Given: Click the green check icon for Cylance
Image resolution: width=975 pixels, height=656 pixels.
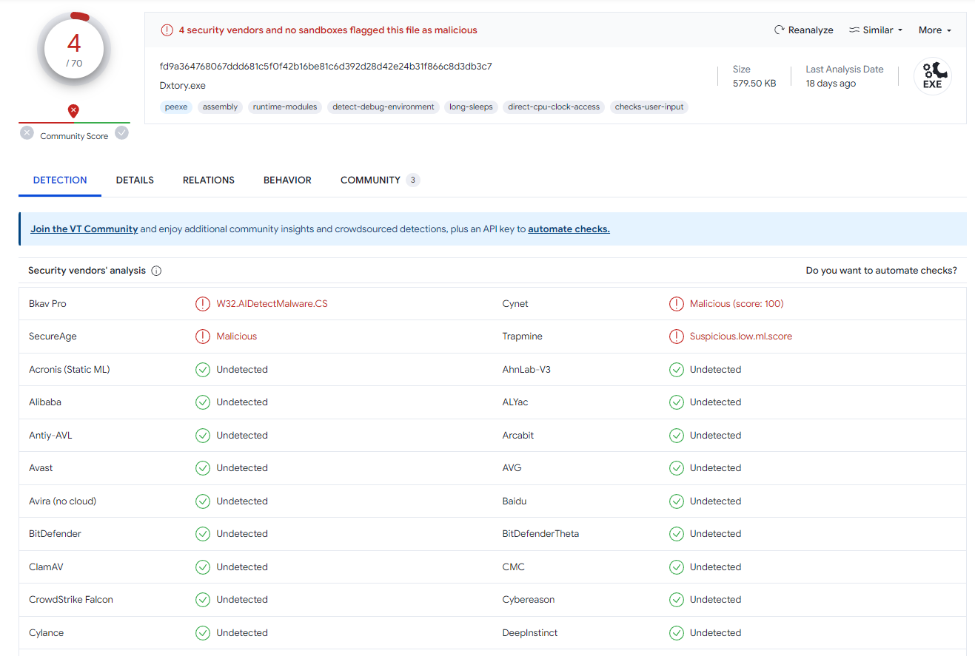Looking at the screenshot, I should pos(202,633).
